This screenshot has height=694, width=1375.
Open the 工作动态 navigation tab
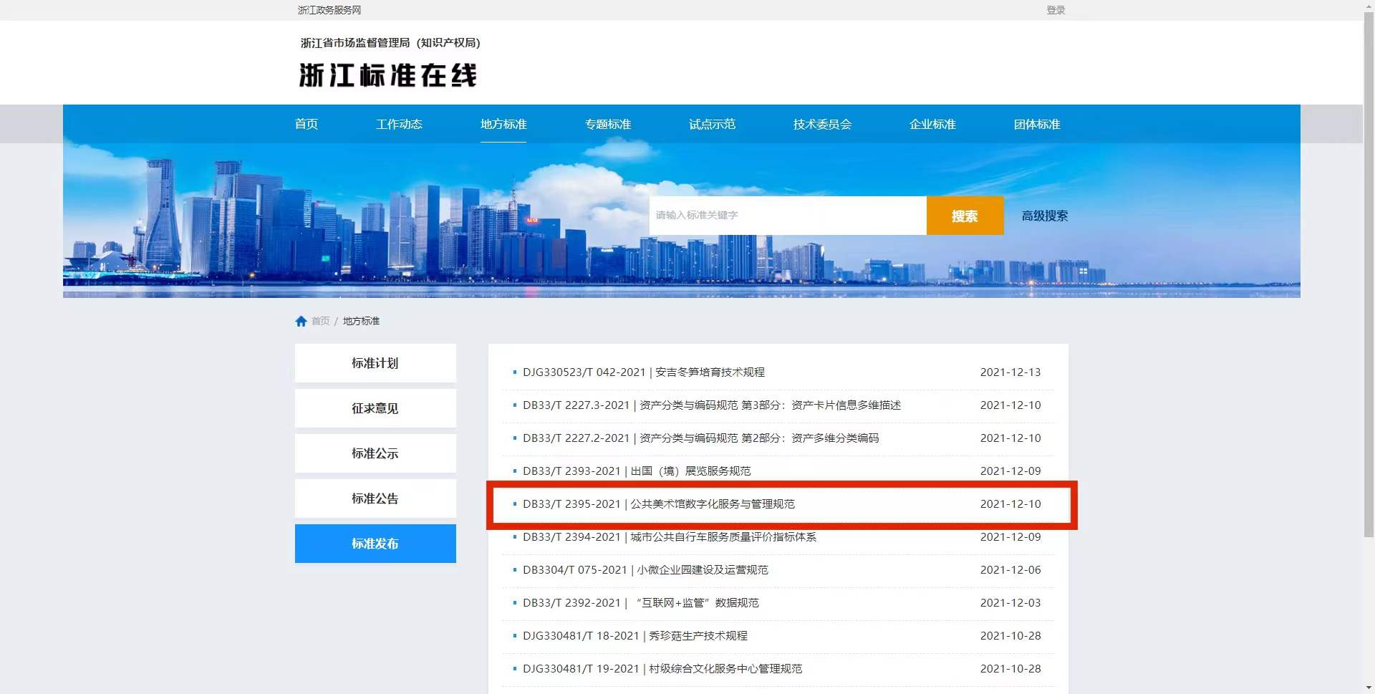pos(399,124)
